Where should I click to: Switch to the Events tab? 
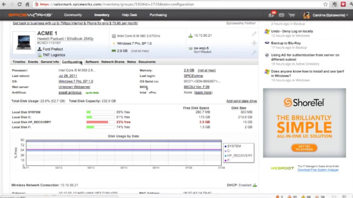(x=33, y=62)
